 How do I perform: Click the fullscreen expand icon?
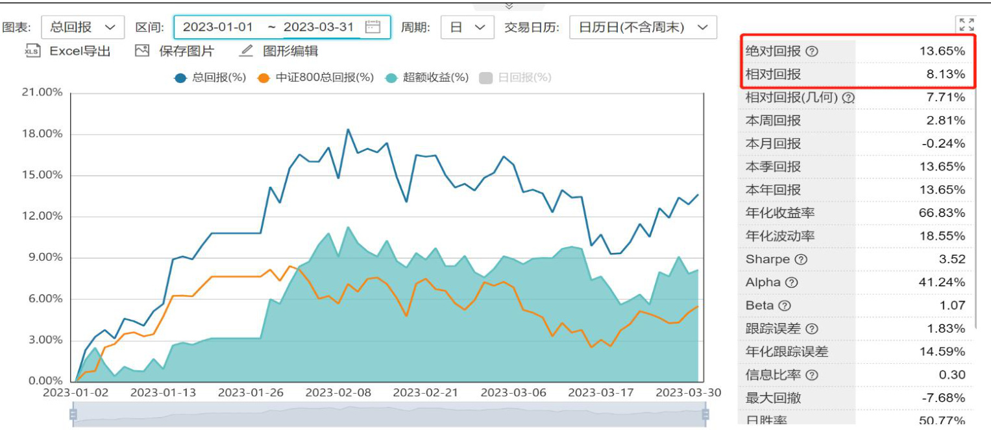pos(966,25)
